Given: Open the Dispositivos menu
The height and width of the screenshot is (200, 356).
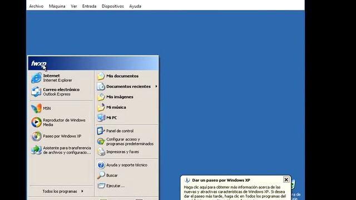Looking at the screenshot, I should click(113, 6).
